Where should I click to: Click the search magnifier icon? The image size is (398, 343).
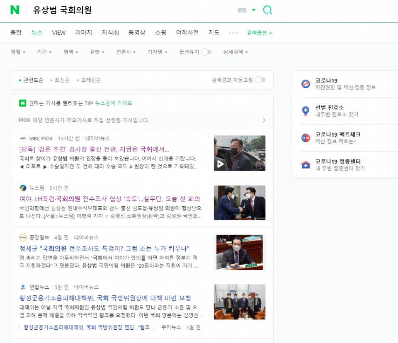[x=267, y=10]
